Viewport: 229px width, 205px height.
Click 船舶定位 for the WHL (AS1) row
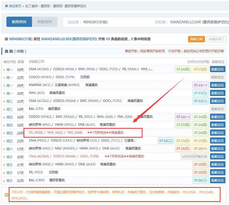(217, 93)
